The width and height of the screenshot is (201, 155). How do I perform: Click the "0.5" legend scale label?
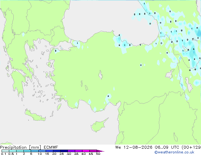(11, 154)
